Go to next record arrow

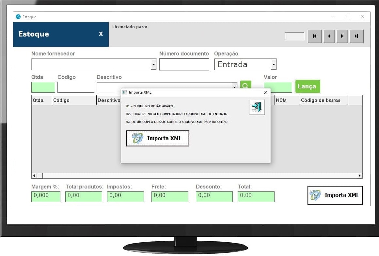coord(342,36)
